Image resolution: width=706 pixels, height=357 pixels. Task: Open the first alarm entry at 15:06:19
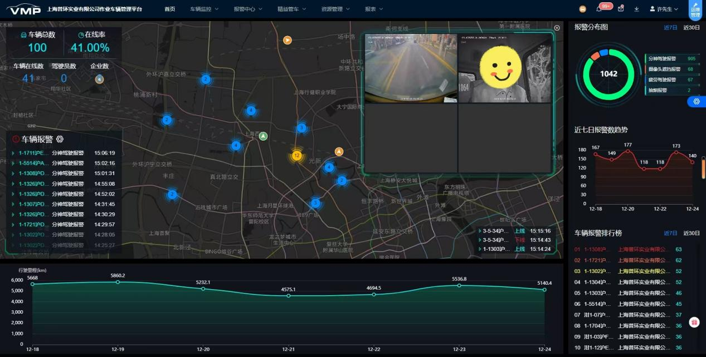pos(64,153)
